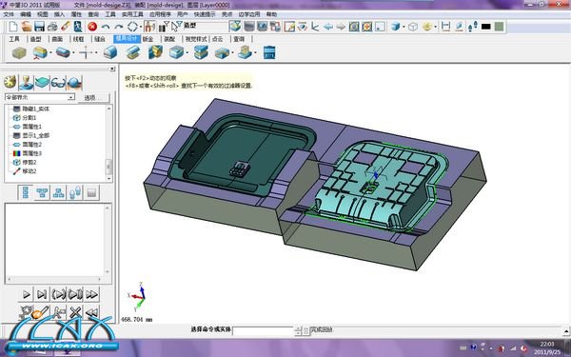Open the 造型 pick filter dropdown
Screen dimensions: 571x357
pos(205,26)
